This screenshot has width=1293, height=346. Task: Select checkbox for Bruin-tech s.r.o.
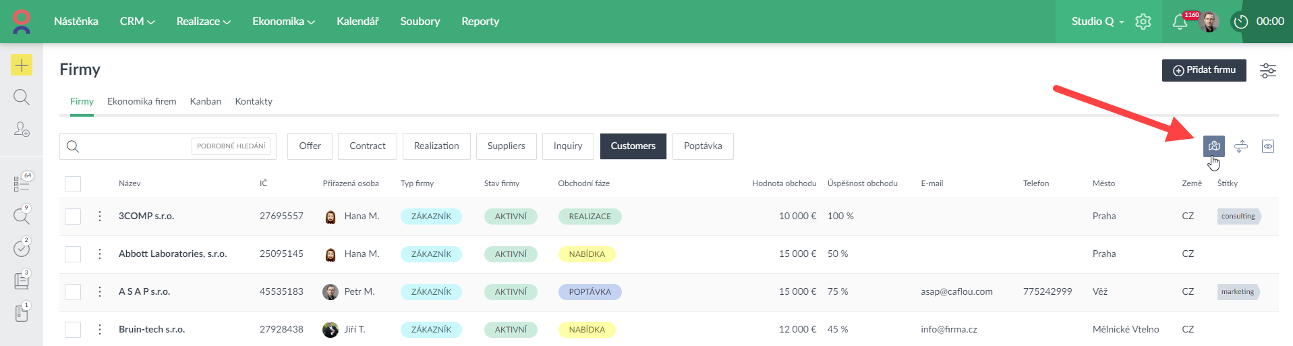point(73,330)
